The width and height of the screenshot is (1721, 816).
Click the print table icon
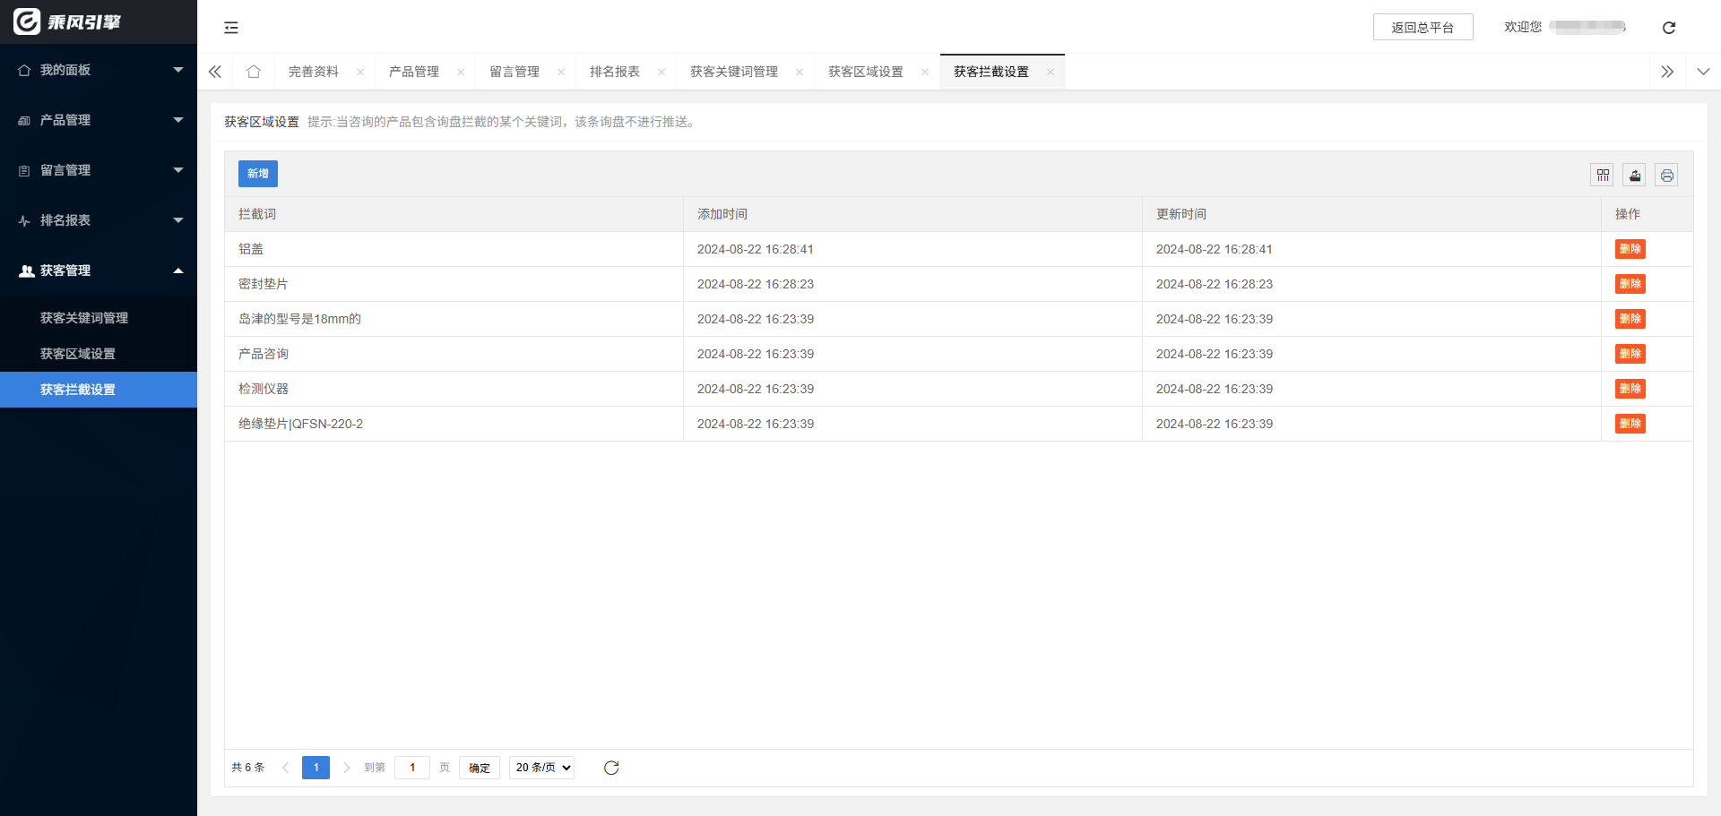click(1666, 176)
